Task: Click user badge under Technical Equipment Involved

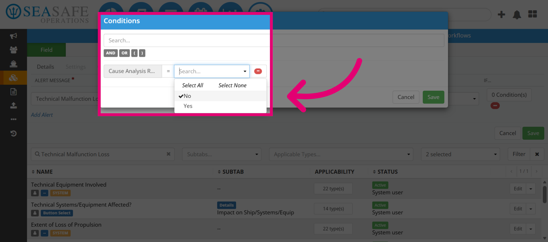Action: tap(35, 193)
